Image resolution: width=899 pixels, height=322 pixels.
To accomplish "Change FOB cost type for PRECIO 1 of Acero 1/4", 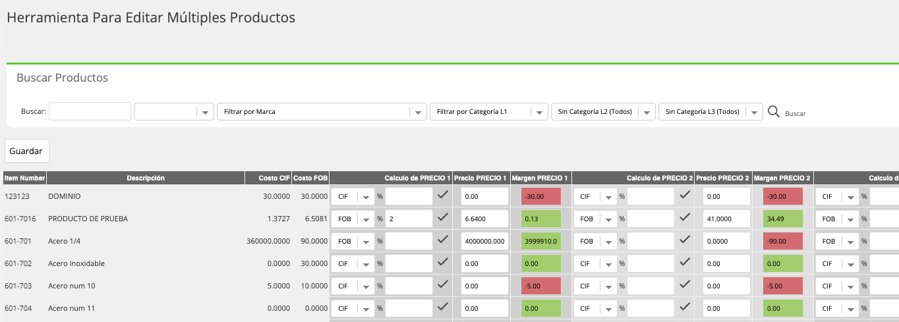I will click(x=353, y=241).
